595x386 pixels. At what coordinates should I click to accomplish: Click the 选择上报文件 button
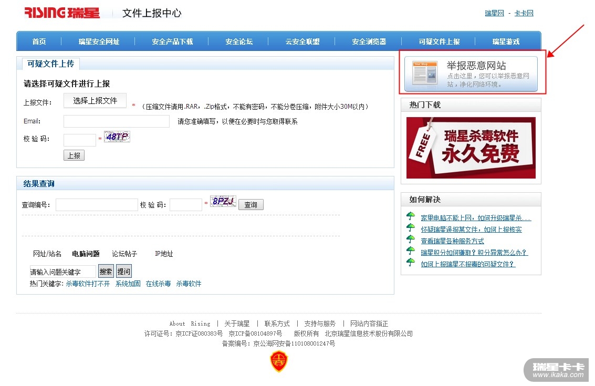[x=95, y=101]
